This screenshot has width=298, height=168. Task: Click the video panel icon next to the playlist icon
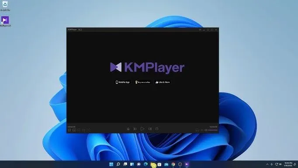pos(74,130)
